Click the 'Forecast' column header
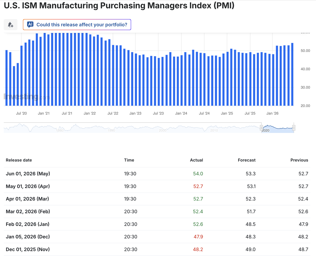 [x=246, y=160]
